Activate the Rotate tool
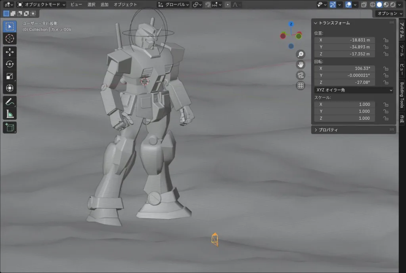Viewport: 406px width, 273px height. click(10, 64)
